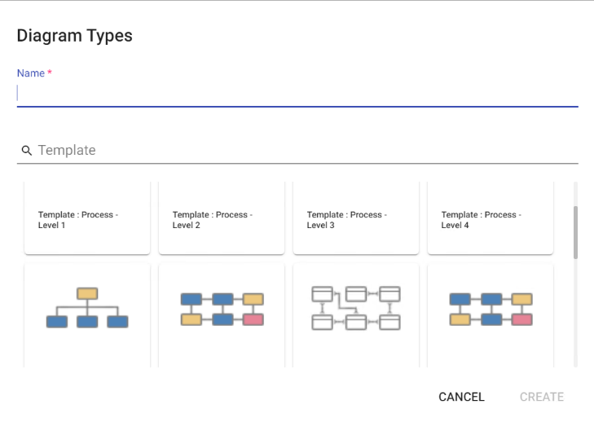
Task: Focus the Name text field
Action: click(x=297, y=94)
